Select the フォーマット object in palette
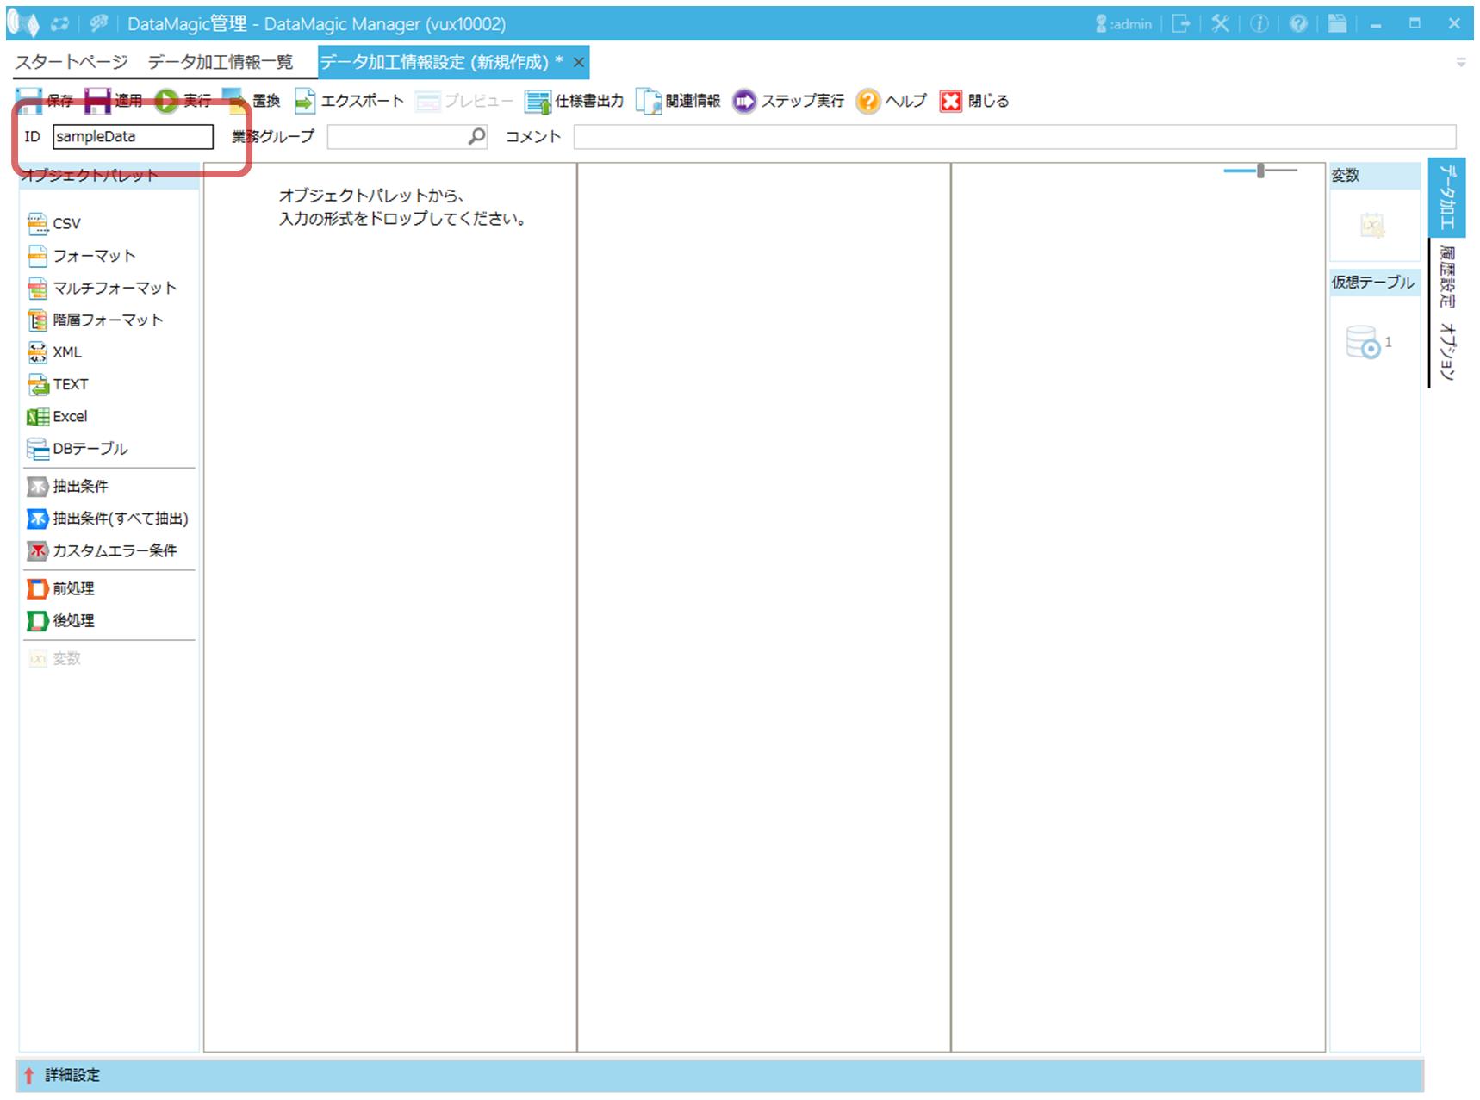1480x1100 pixels. coord(81,256)
